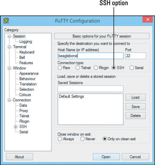Image resolution: width=155 pixels, height=165 pixels.
Task: Select the Raw connection type
Action: pyautogui.click(x=60, y=68)
